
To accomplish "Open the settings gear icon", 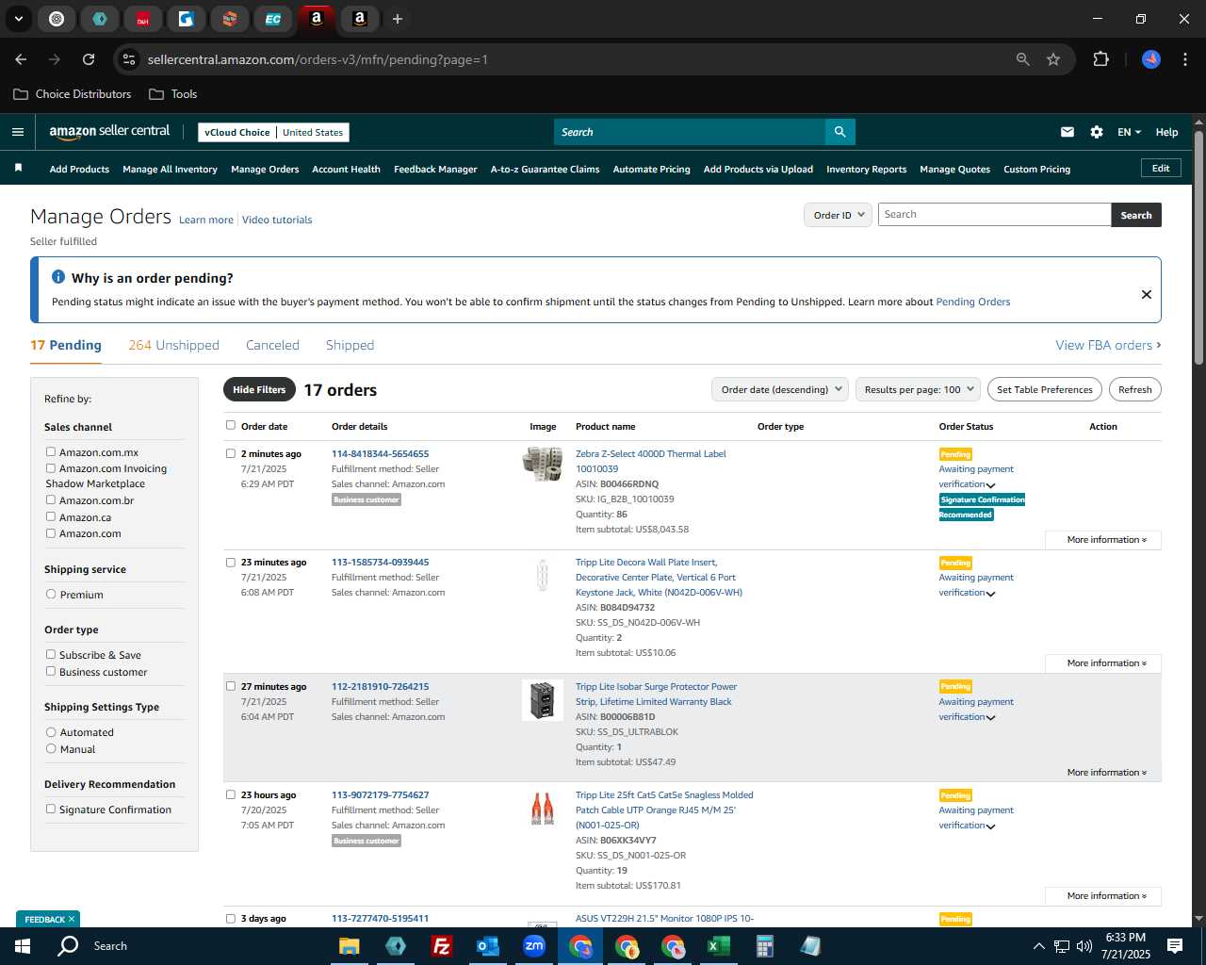I will pyautogui.click(x=1097, y=132).
